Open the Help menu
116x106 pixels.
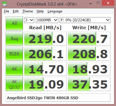pyautogui.click(x=40, y=11)
